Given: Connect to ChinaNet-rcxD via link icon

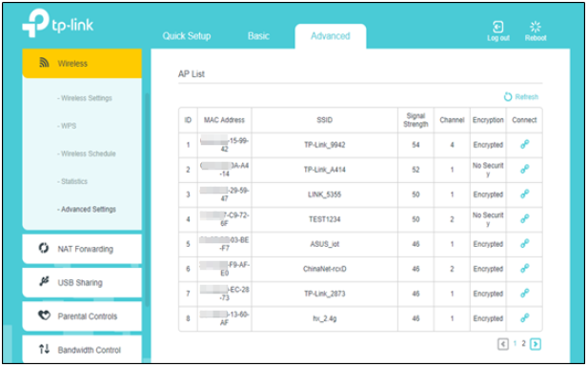Looking at the screenshot, I should click(524, 268).
